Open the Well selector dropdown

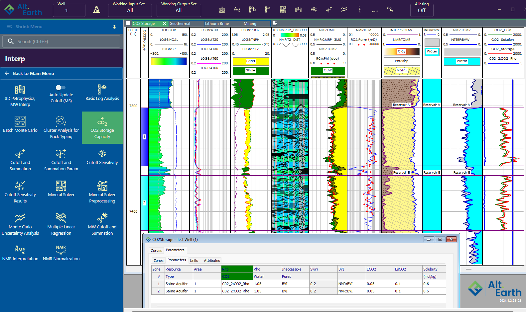pos(69,10)
